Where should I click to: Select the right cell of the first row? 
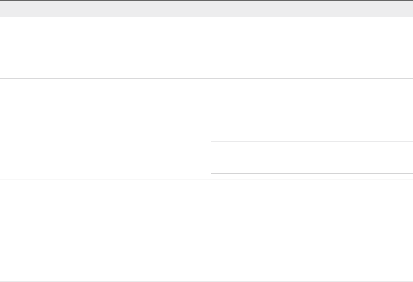point(312,48)
